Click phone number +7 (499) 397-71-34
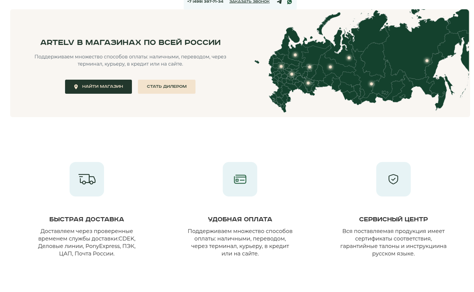 pyautogui.click(x=205, y=2)
